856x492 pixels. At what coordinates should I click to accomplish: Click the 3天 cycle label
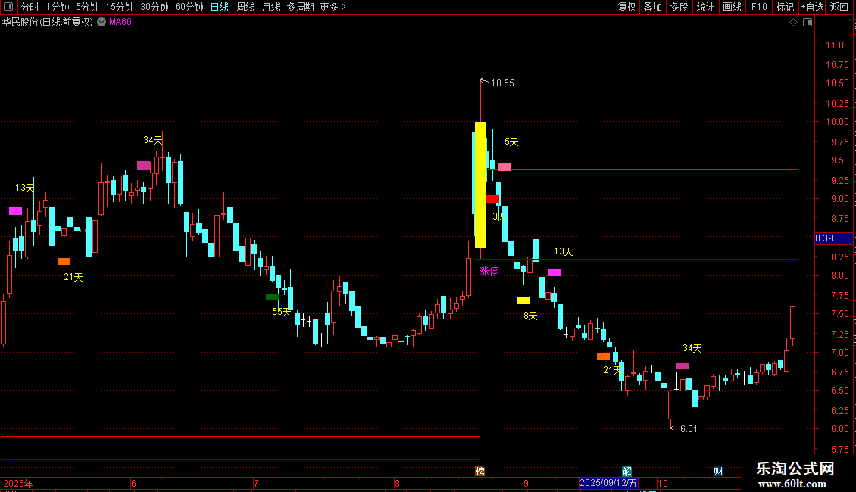499,216
